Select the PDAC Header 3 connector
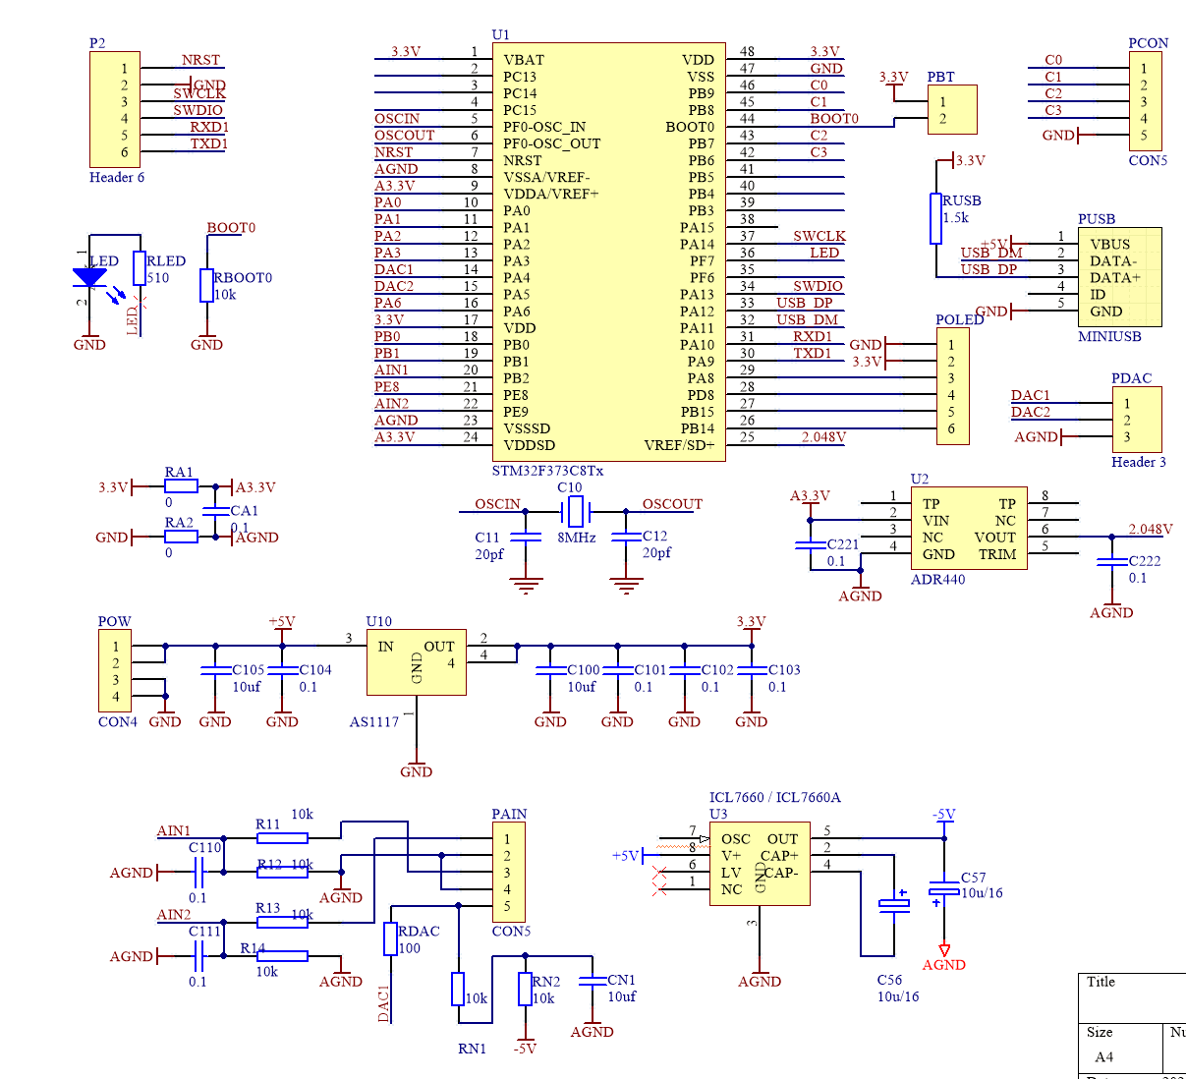 pos(1135,419)
